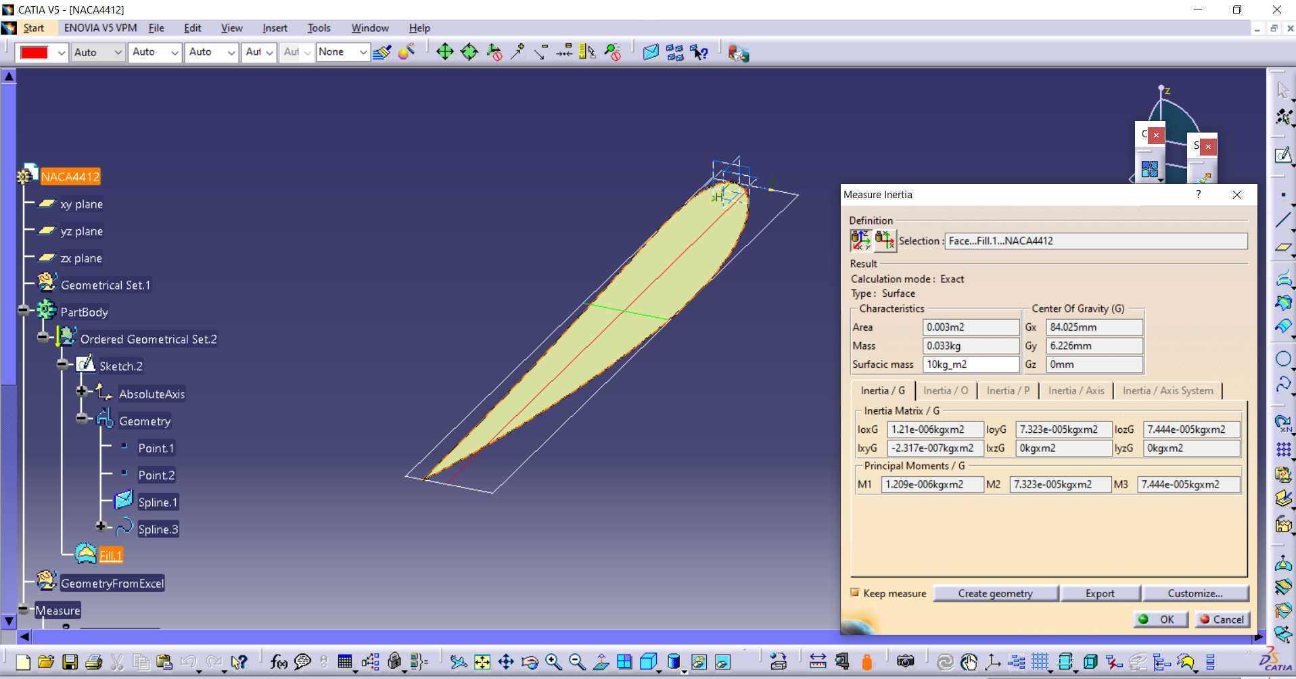Screen dimensions: 1296x679
Task: Click the Fly Mode airplane icon
Action: [459, 662]
